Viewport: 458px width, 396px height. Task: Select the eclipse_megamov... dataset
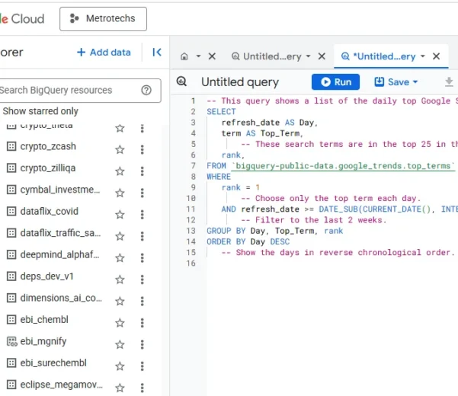pyautogui.click(x=61, y=385)
